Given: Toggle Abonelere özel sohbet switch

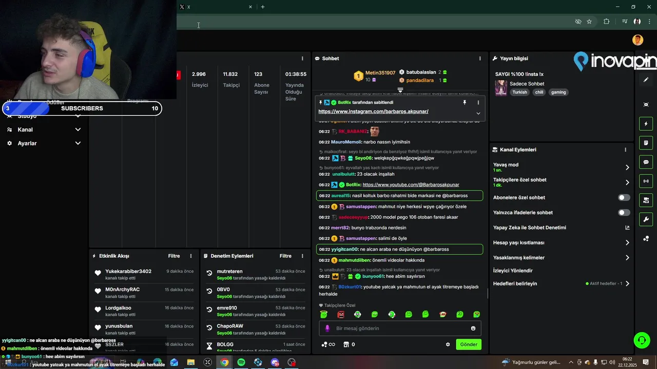Looking at the screenshot, I should click(x=624, y=197).
